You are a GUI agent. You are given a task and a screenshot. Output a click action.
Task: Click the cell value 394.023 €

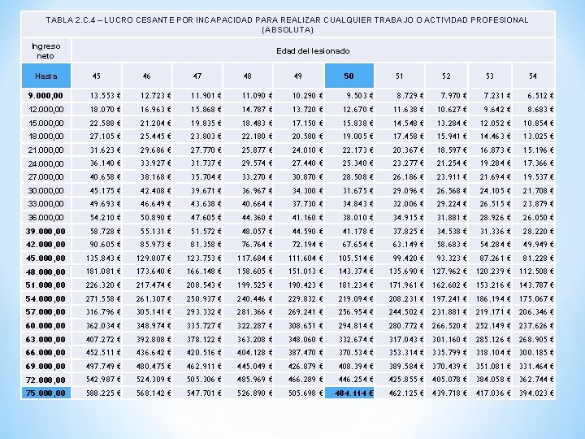tap(536, 393)
